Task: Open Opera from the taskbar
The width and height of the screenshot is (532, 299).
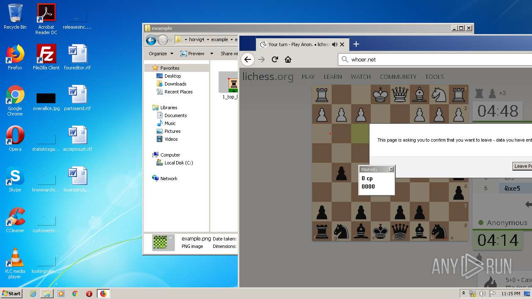Action: coord(89,294)
